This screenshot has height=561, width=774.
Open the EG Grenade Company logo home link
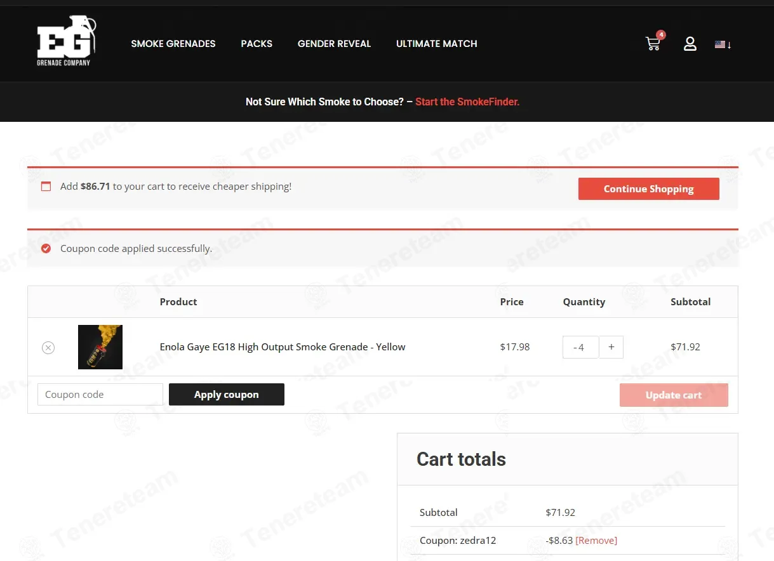[x=67, y=41]
